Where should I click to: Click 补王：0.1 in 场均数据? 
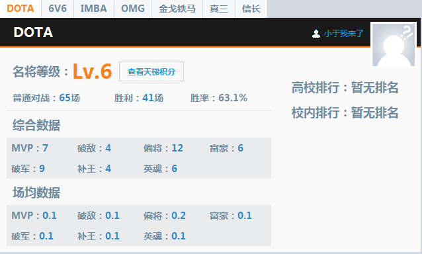click(x=99, y=236)
